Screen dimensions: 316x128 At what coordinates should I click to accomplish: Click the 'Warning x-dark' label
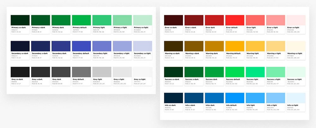point(192,53)
